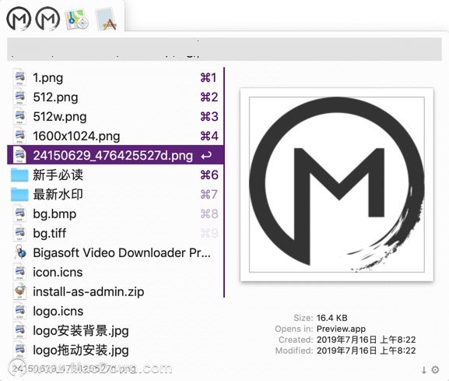Click the file icon beside logo安装背景.jpg
Screen dimensions: 449x381
pyautogui.click(x=19, y=330)
